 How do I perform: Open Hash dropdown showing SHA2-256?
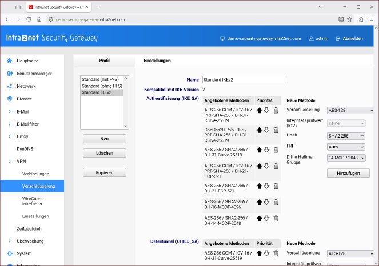[x=346, y=136]
